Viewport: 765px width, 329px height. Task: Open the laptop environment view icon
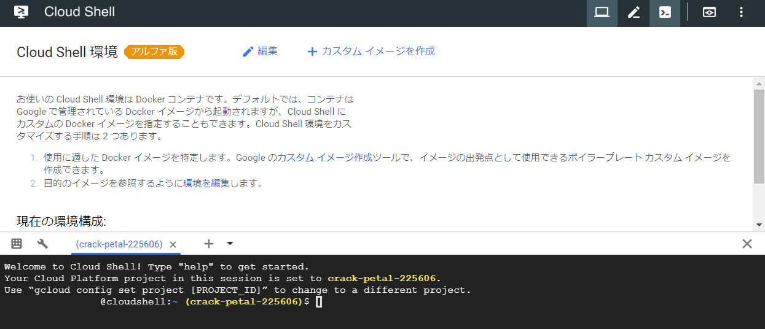602,12
